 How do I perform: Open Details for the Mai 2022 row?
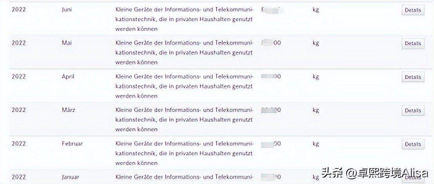[x=413, y=44]
